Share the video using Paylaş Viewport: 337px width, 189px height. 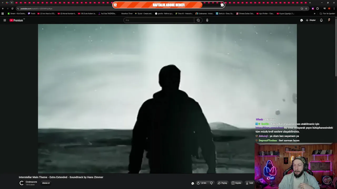click(x=222, y=183)
